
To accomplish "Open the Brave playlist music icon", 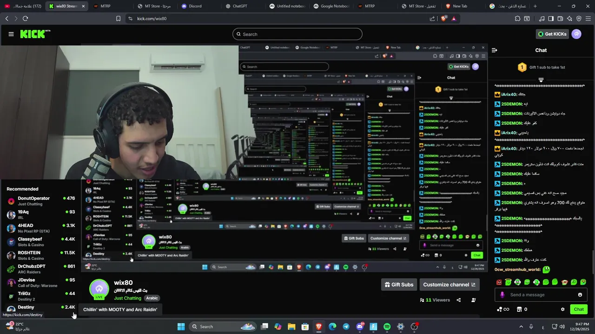I will click(542, 19).
